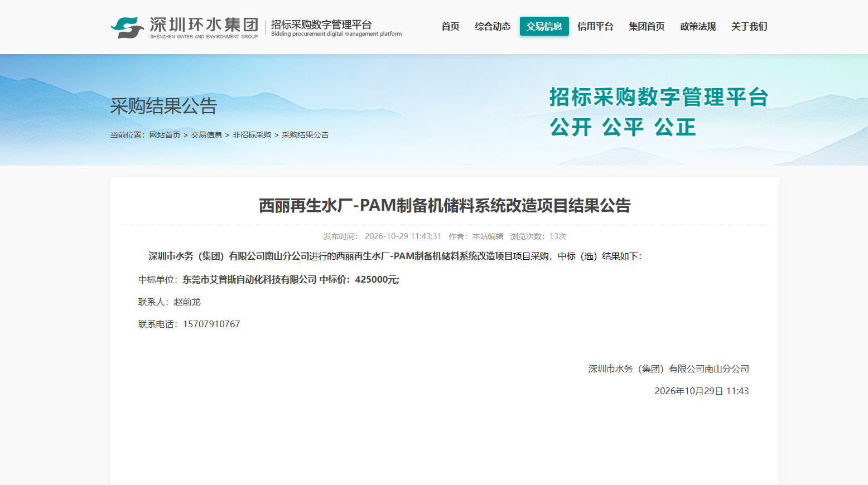The width and height of the screenshot is (868, 485).
Task: Click the 交易信息 breadcrumb link
Action: (206, 135)
